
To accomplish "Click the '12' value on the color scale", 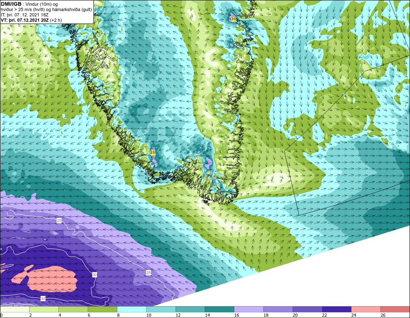I will tap(178, 315).
